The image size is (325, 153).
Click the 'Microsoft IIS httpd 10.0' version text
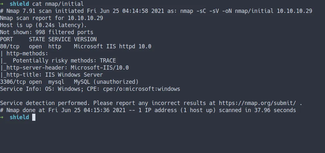click(113, 46)
